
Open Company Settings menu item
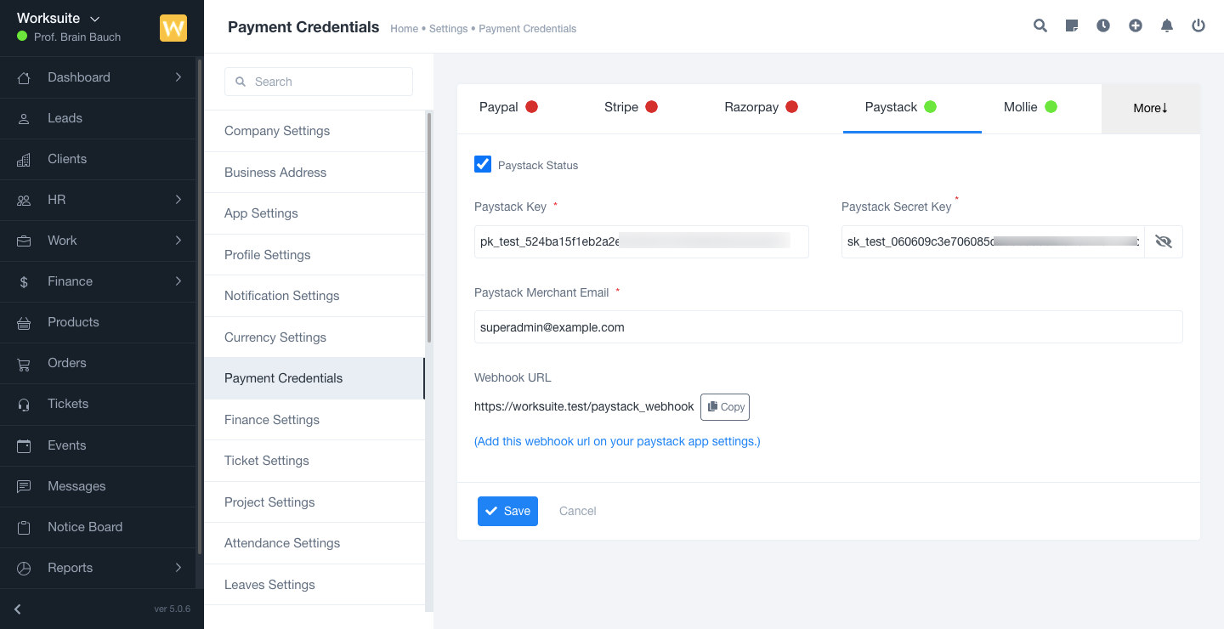(314, 131)
